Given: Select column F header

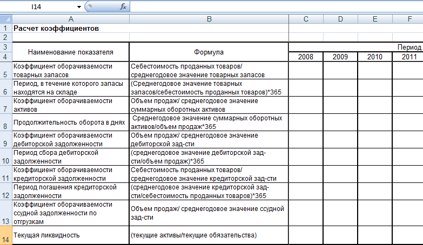Looking at the screenshot, I should coord(408,19).
